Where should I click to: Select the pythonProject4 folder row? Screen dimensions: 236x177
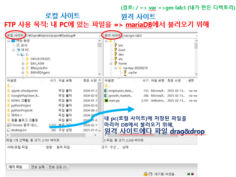coord(52,110)
